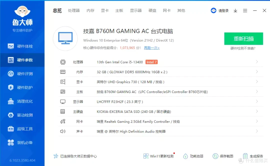Switch to the 其他 tab
270x166 pixels.
(x=181, y=11)
